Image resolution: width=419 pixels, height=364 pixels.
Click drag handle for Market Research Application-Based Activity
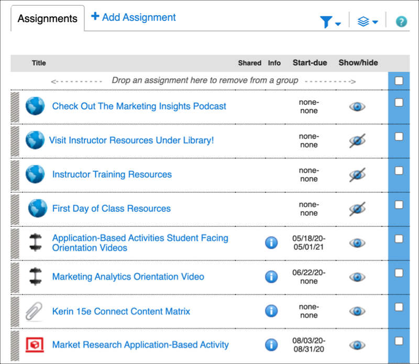coord(15,345)
